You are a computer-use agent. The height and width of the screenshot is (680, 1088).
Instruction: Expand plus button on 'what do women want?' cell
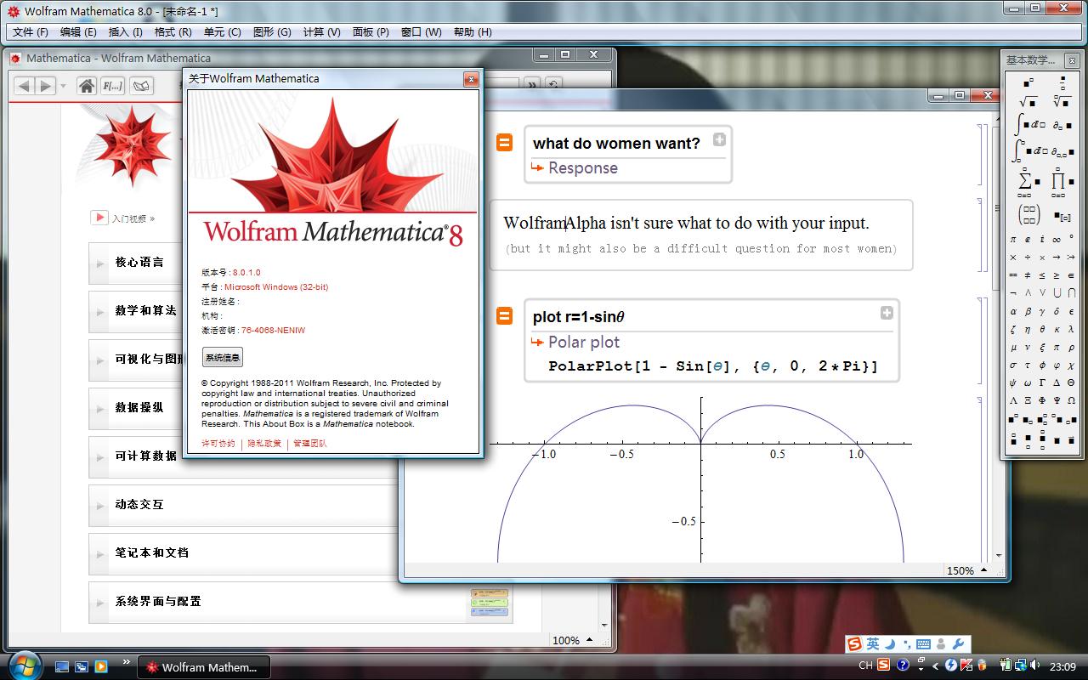click(x=719, y=139)
